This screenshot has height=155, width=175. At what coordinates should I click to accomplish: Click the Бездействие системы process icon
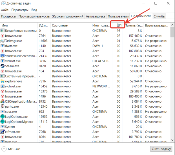(3, 30)
